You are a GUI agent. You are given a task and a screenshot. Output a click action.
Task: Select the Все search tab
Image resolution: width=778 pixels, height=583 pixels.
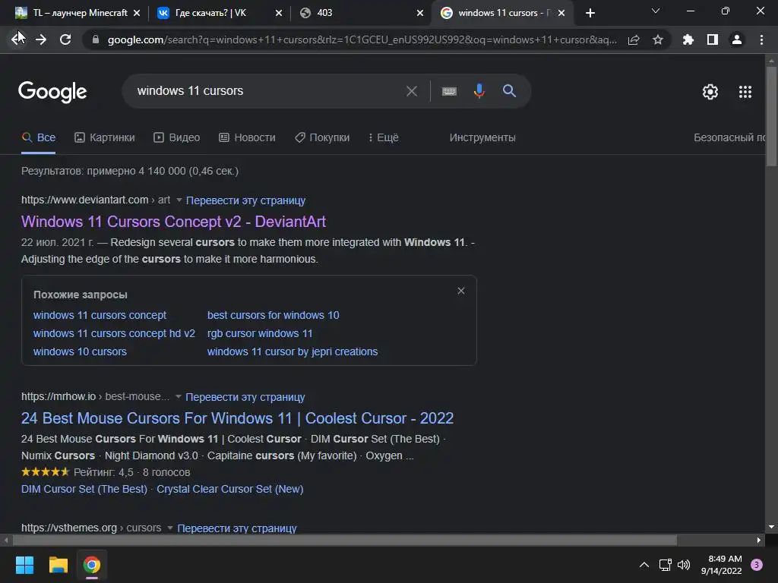coord(39,138)
